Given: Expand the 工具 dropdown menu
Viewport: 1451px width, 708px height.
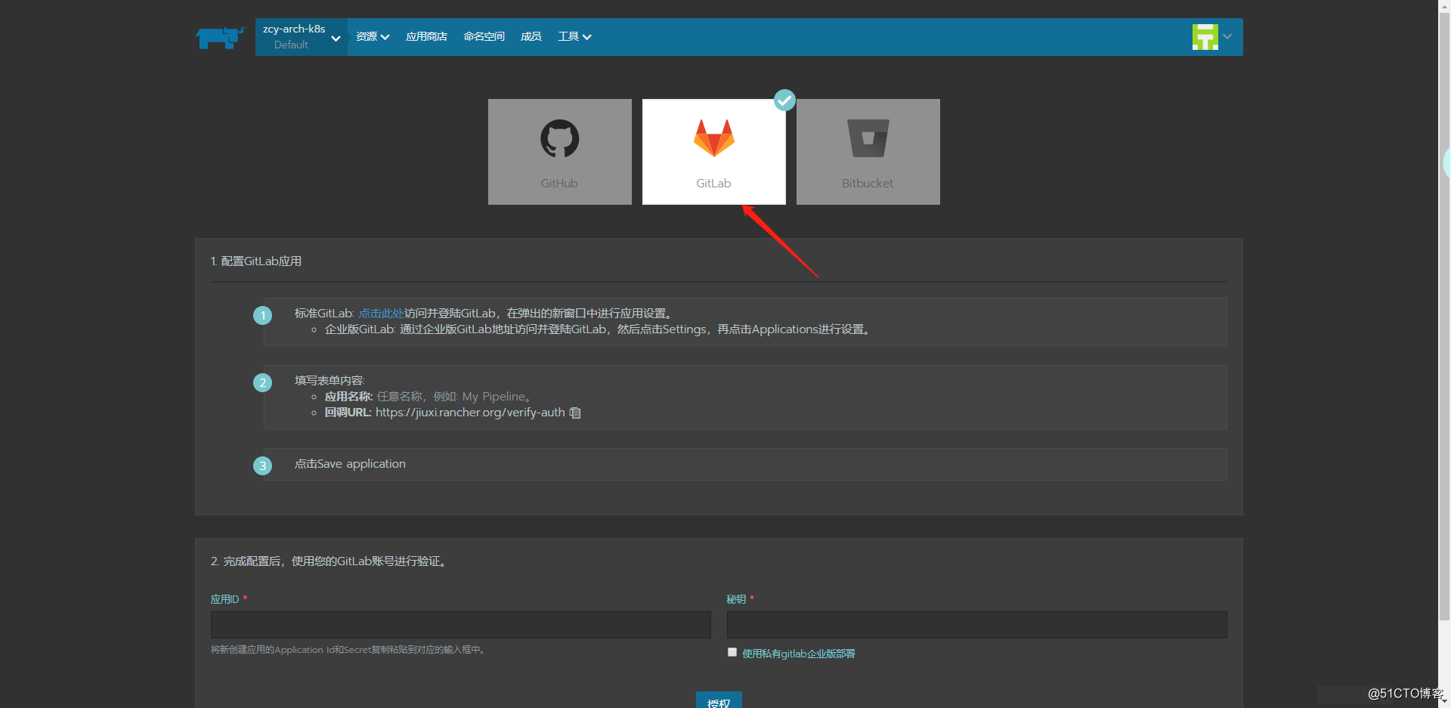Looking at the screenshot, I should click(574, 36).
